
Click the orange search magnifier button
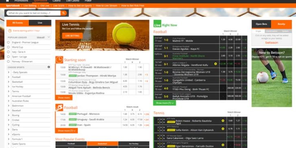tap(63, 13)
